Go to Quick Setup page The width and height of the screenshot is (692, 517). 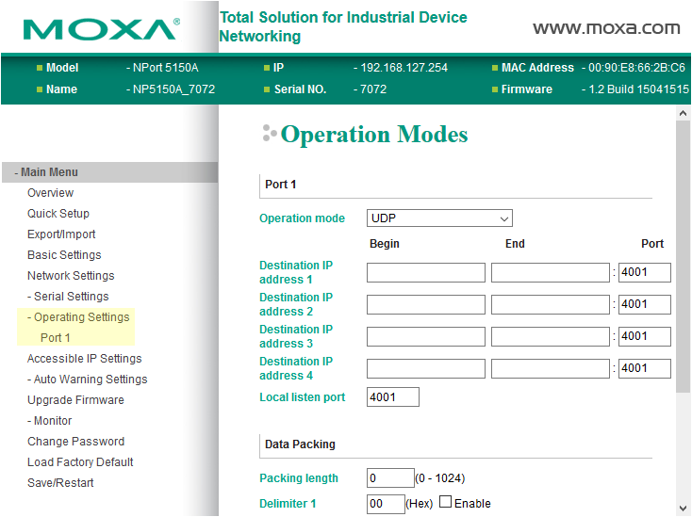point(58,214)
